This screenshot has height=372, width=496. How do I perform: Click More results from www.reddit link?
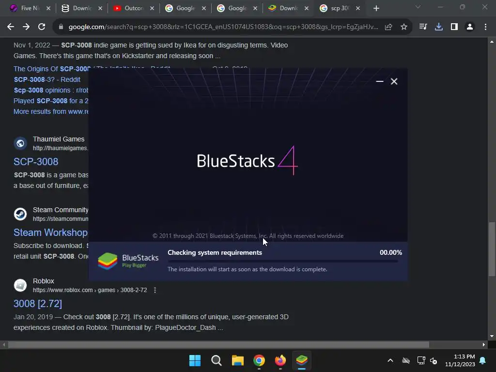[51, 111]
